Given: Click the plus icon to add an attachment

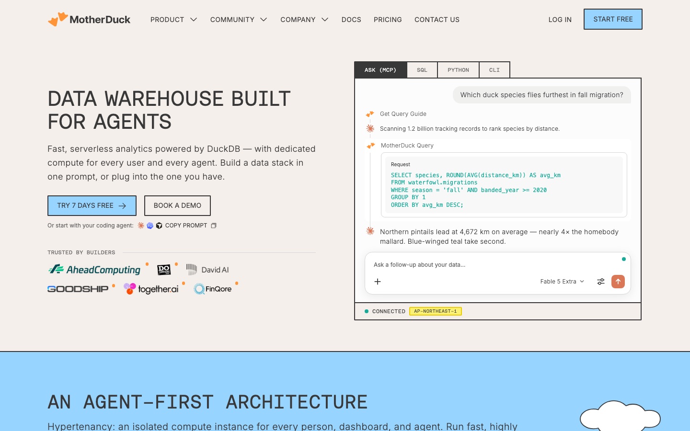Looking at the screenshot, I should pyautogui.click(x=378, y=282).
